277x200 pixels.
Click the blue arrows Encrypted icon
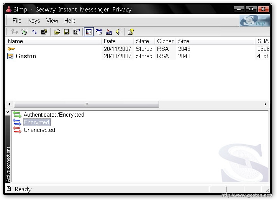point(17,122)
